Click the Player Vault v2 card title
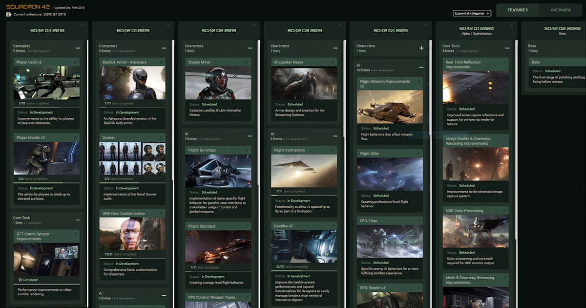586x308 pixels. [x=29, y=62]
